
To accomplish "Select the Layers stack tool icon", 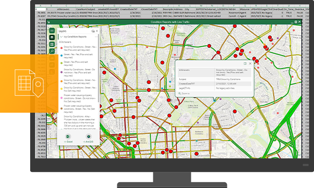I will [x=52, y=37].
